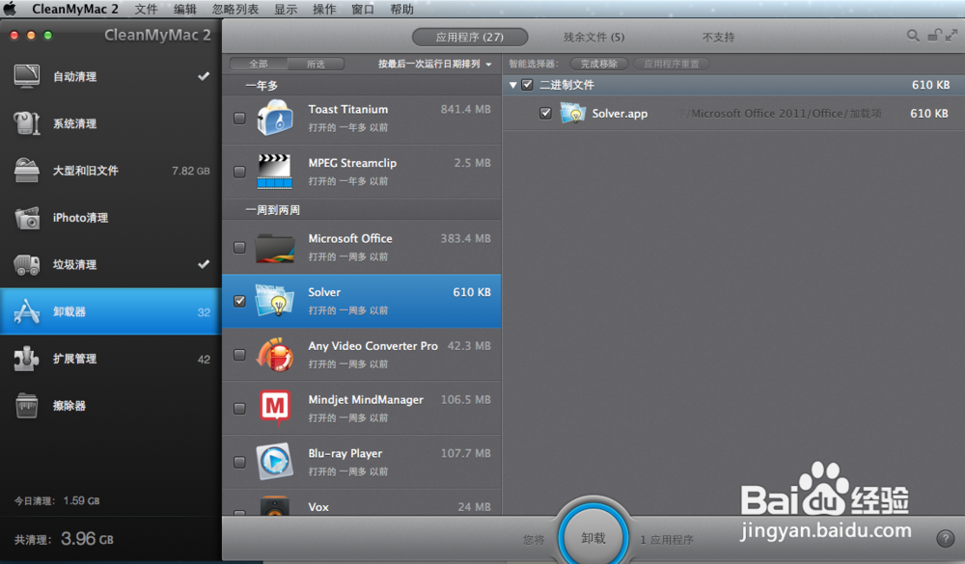
Task: Click the Extensions Manager puzzle icon
Action: coord(27,359)
